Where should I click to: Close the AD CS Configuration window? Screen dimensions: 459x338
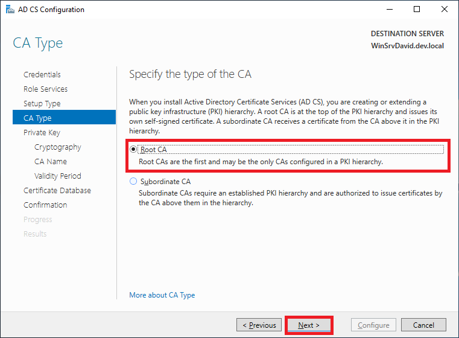445,10
